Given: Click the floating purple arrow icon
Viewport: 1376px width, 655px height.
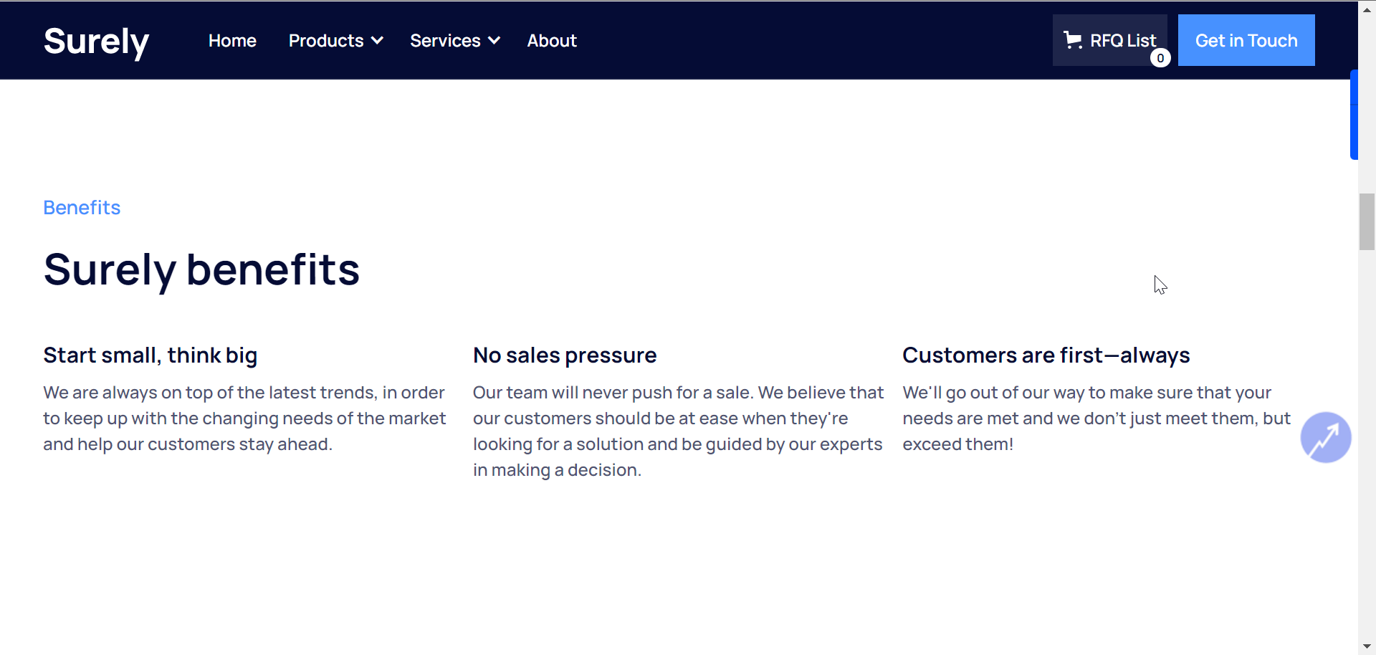Looking at the screenshot, I should (x=1326, y=437).
